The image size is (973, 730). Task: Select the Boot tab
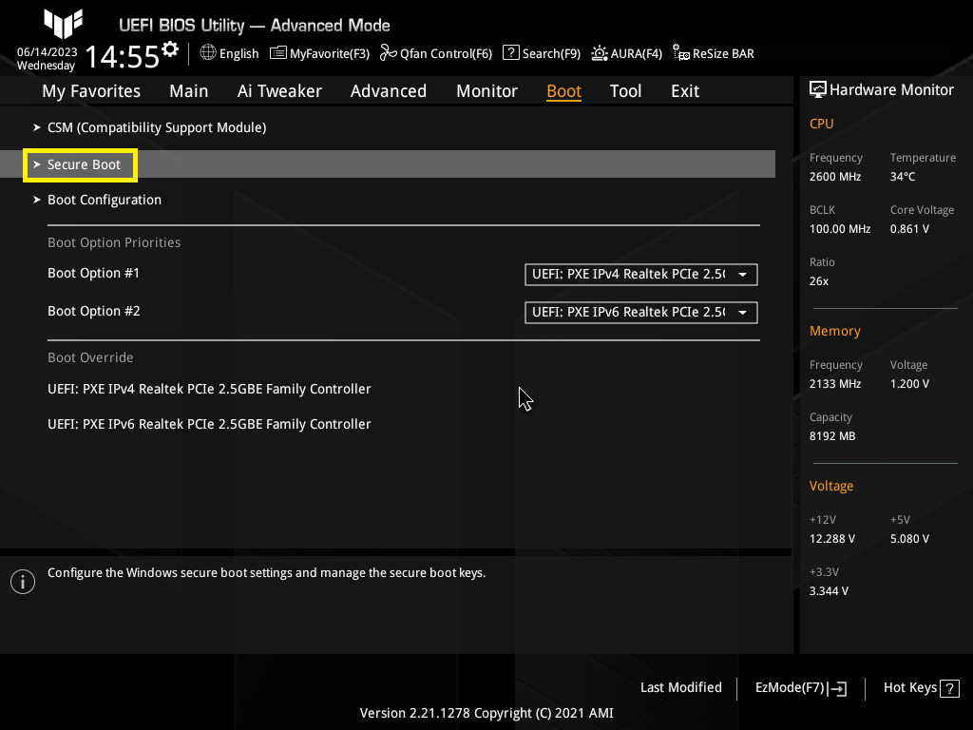564,91
